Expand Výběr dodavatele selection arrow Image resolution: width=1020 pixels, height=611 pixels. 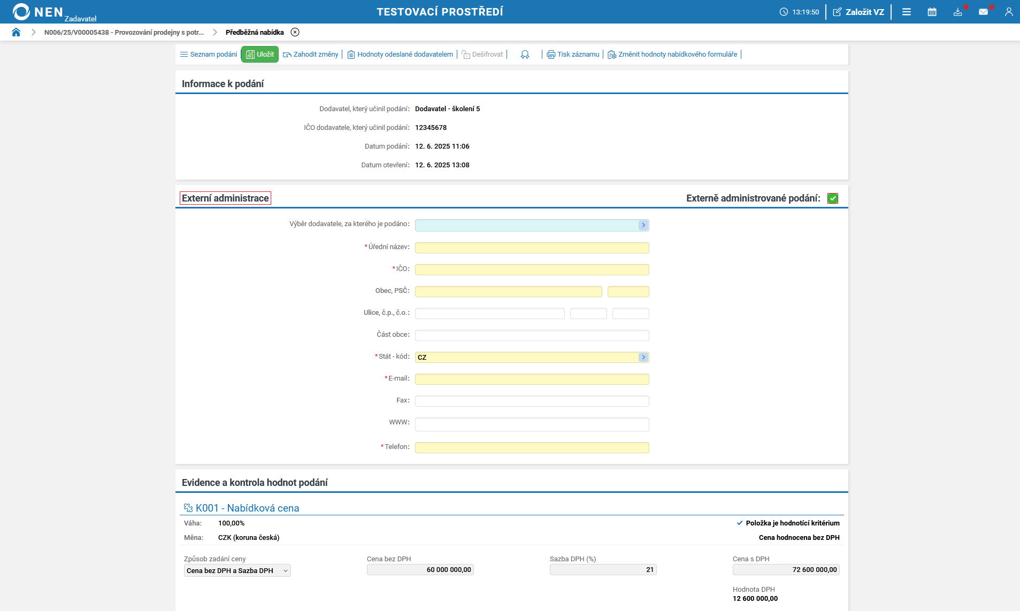tap(643, 225)
